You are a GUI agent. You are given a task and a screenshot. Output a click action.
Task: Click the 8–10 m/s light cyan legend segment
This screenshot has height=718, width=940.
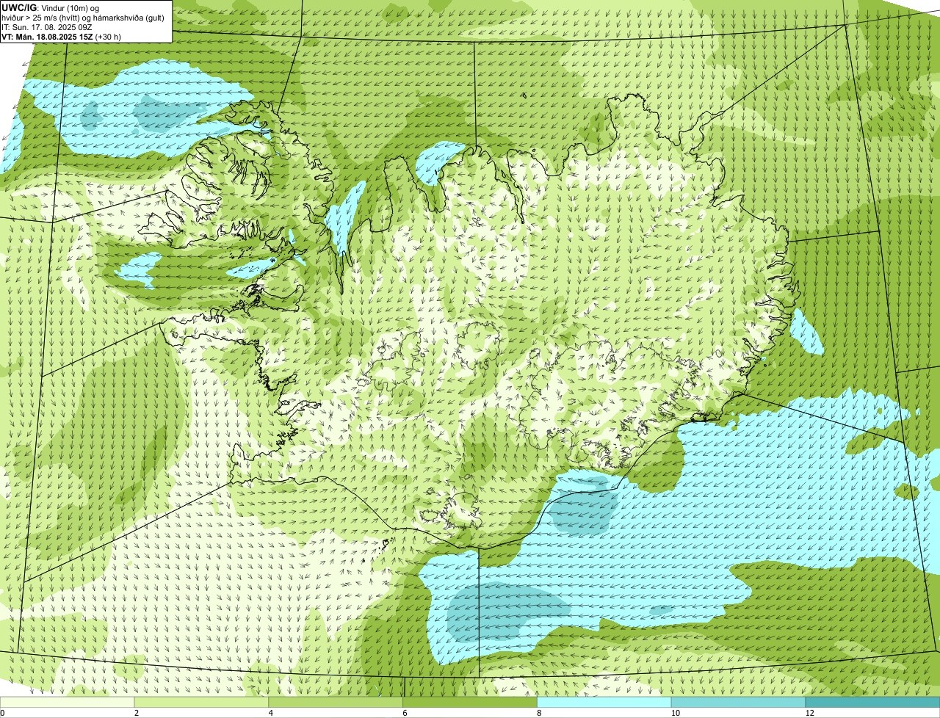[605, 703]
